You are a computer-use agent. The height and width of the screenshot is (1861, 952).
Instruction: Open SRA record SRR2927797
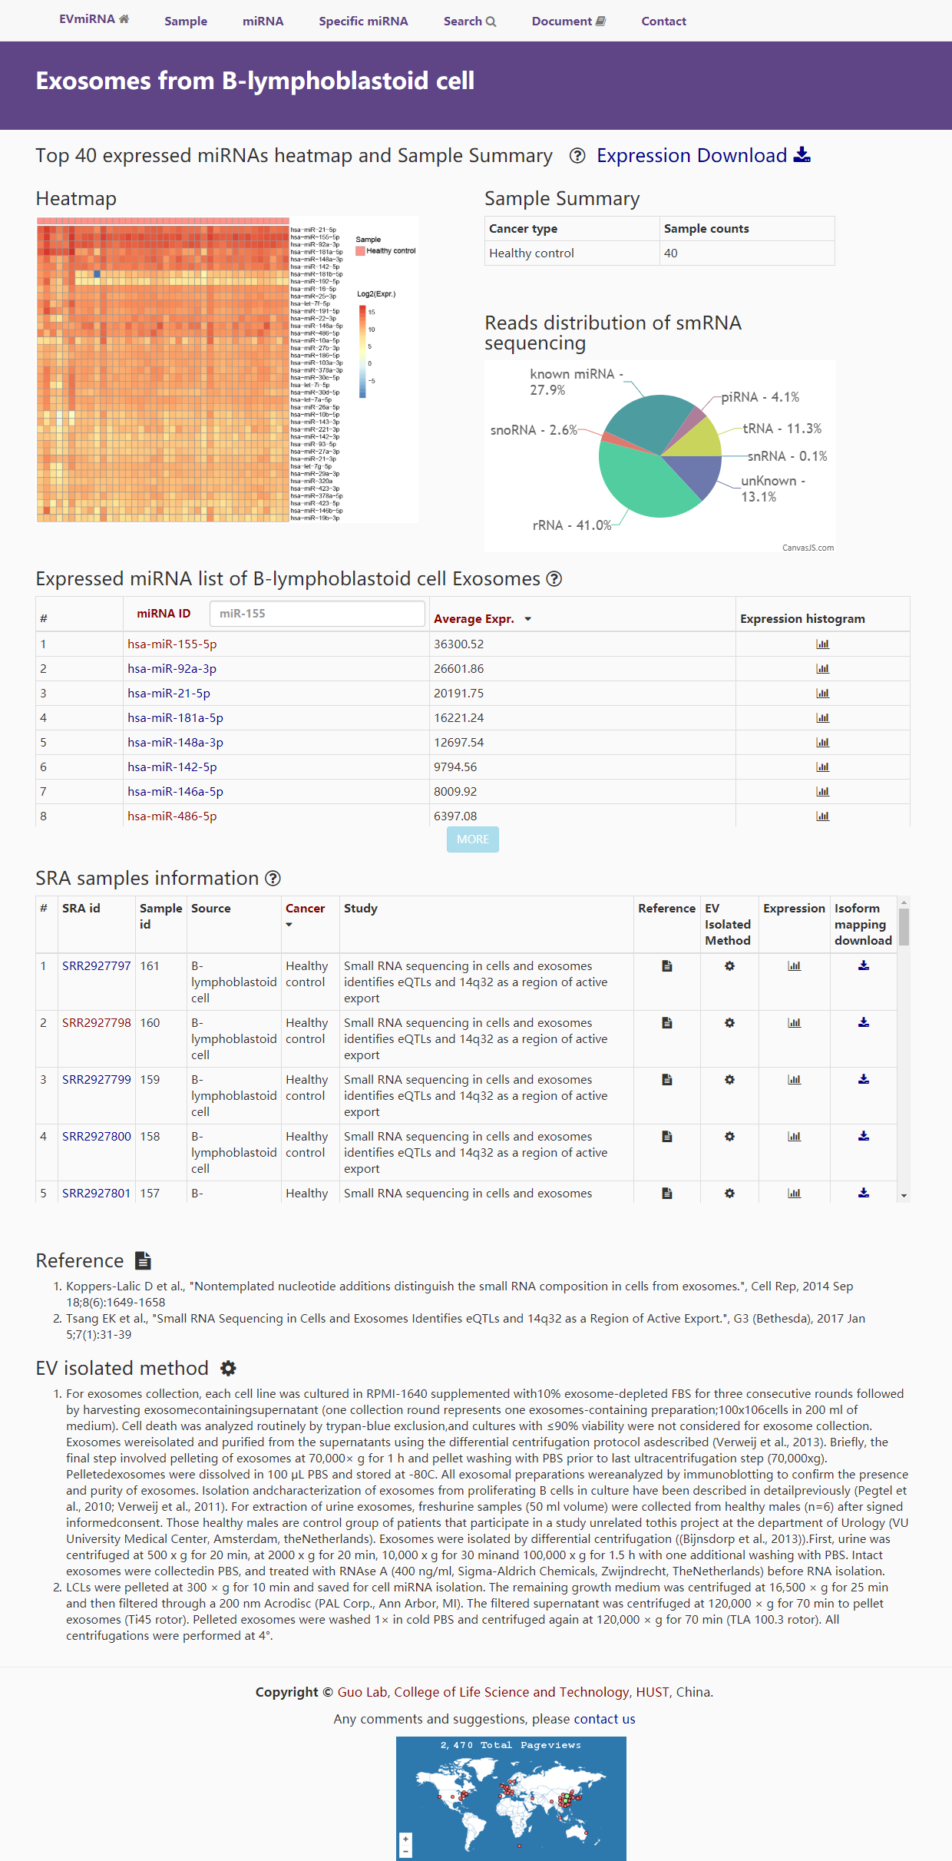point(97,966)
